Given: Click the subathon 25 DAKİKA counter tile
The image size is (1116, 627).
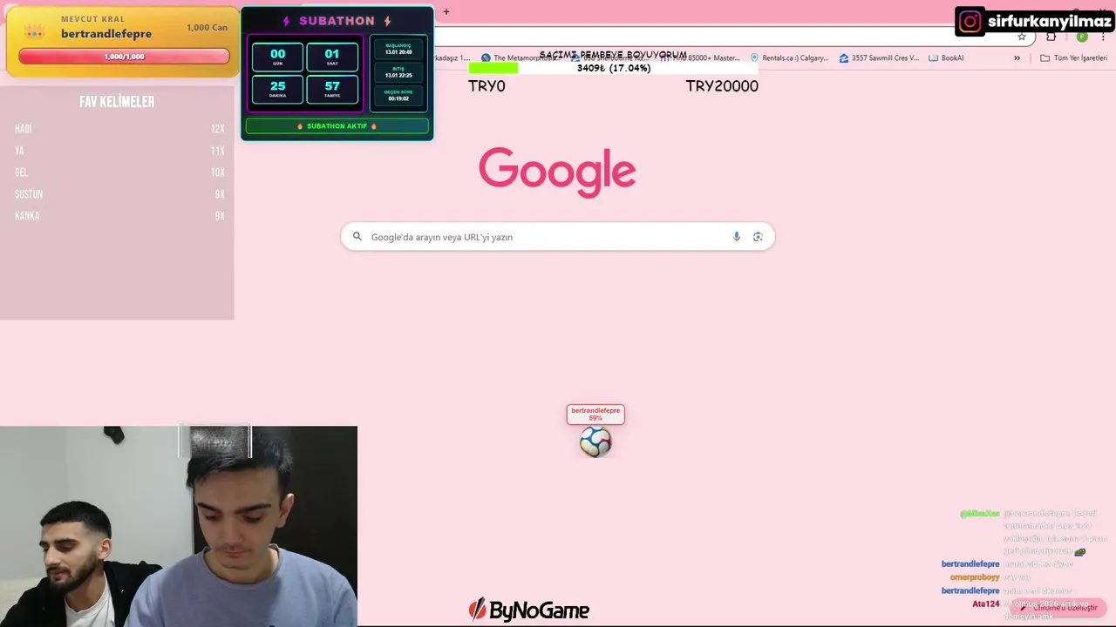Looking at the screenshot, I should pos(277,90).
